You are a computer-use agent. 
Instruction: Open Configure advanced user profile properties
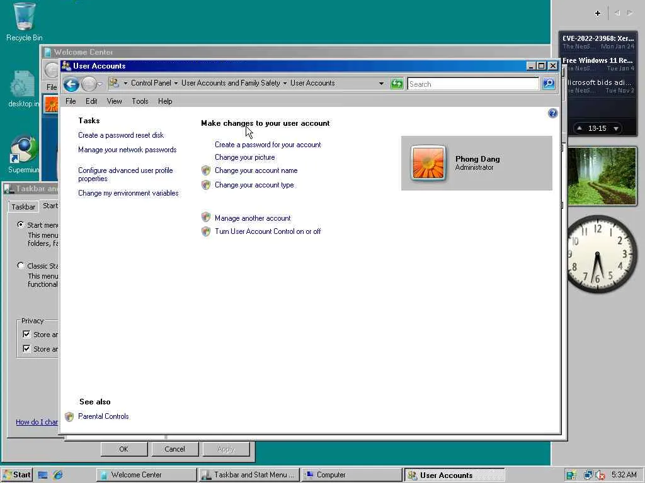pyautogui.click(x=125, y=175)
